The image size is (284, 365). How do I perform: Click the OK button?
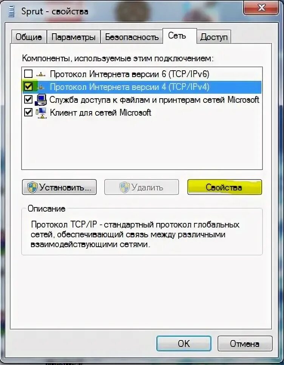coord(184,343)
